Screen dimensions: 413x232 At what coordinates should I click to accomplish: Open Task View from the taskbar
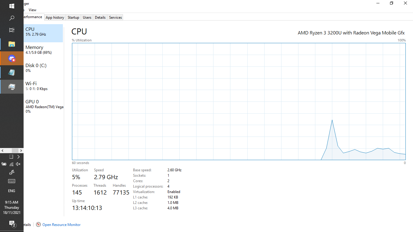12,30
